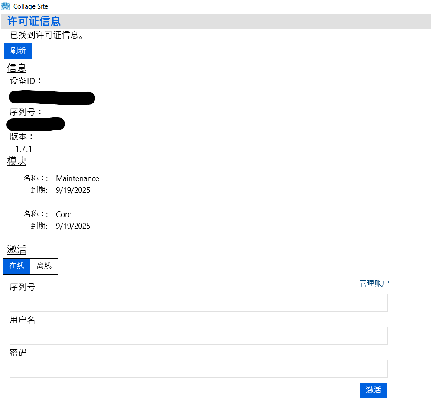Viewport: 431px width, 414px height.
Task: Click the underlined 信息 section heading
Action: pos(16,68)
